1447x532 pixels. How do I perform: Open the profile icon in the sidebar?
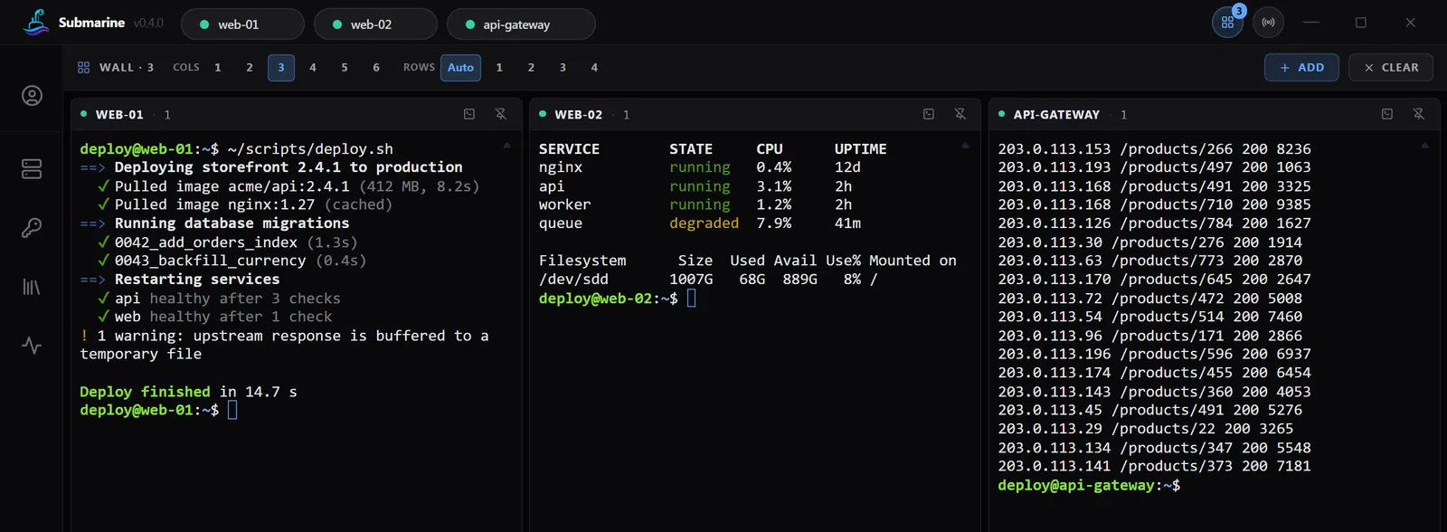pyautogui.click(x=32, y=96)
